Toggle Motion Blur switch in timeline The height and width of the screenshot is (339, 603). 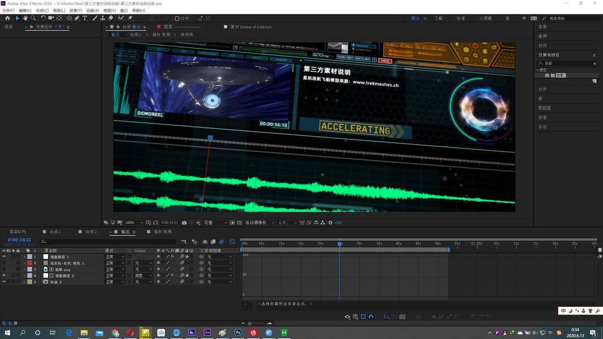(x=222, y=242)
